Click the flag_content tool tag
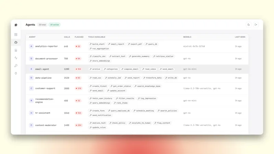The width and height of the screenshot is (274, 154). tap(162, 123)
